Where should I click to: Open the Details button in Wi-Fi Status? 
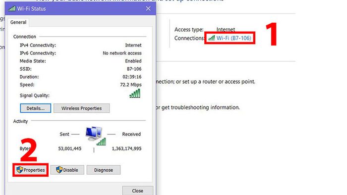[35, 108]
